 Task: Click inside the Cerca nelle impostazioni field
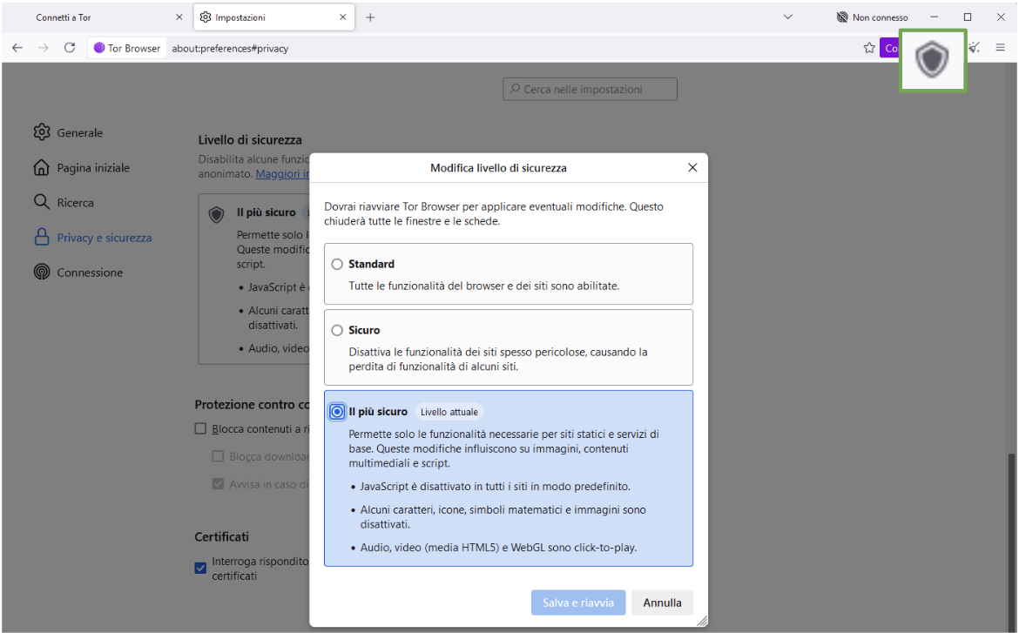[x=590, y=89]
